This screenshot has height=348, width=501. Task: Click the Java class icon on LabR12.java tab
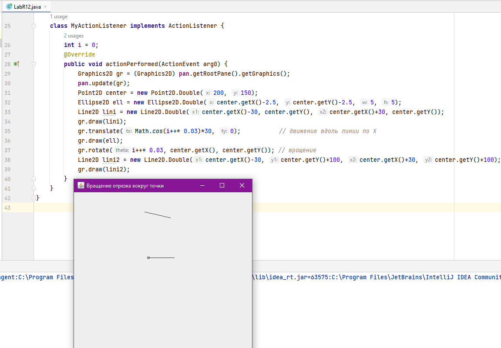tap(9, 7)
